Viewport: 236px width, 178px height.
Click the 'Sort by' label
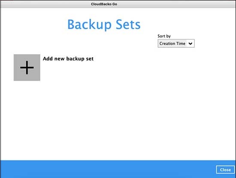pyautogui.click(x=164, y=36)
